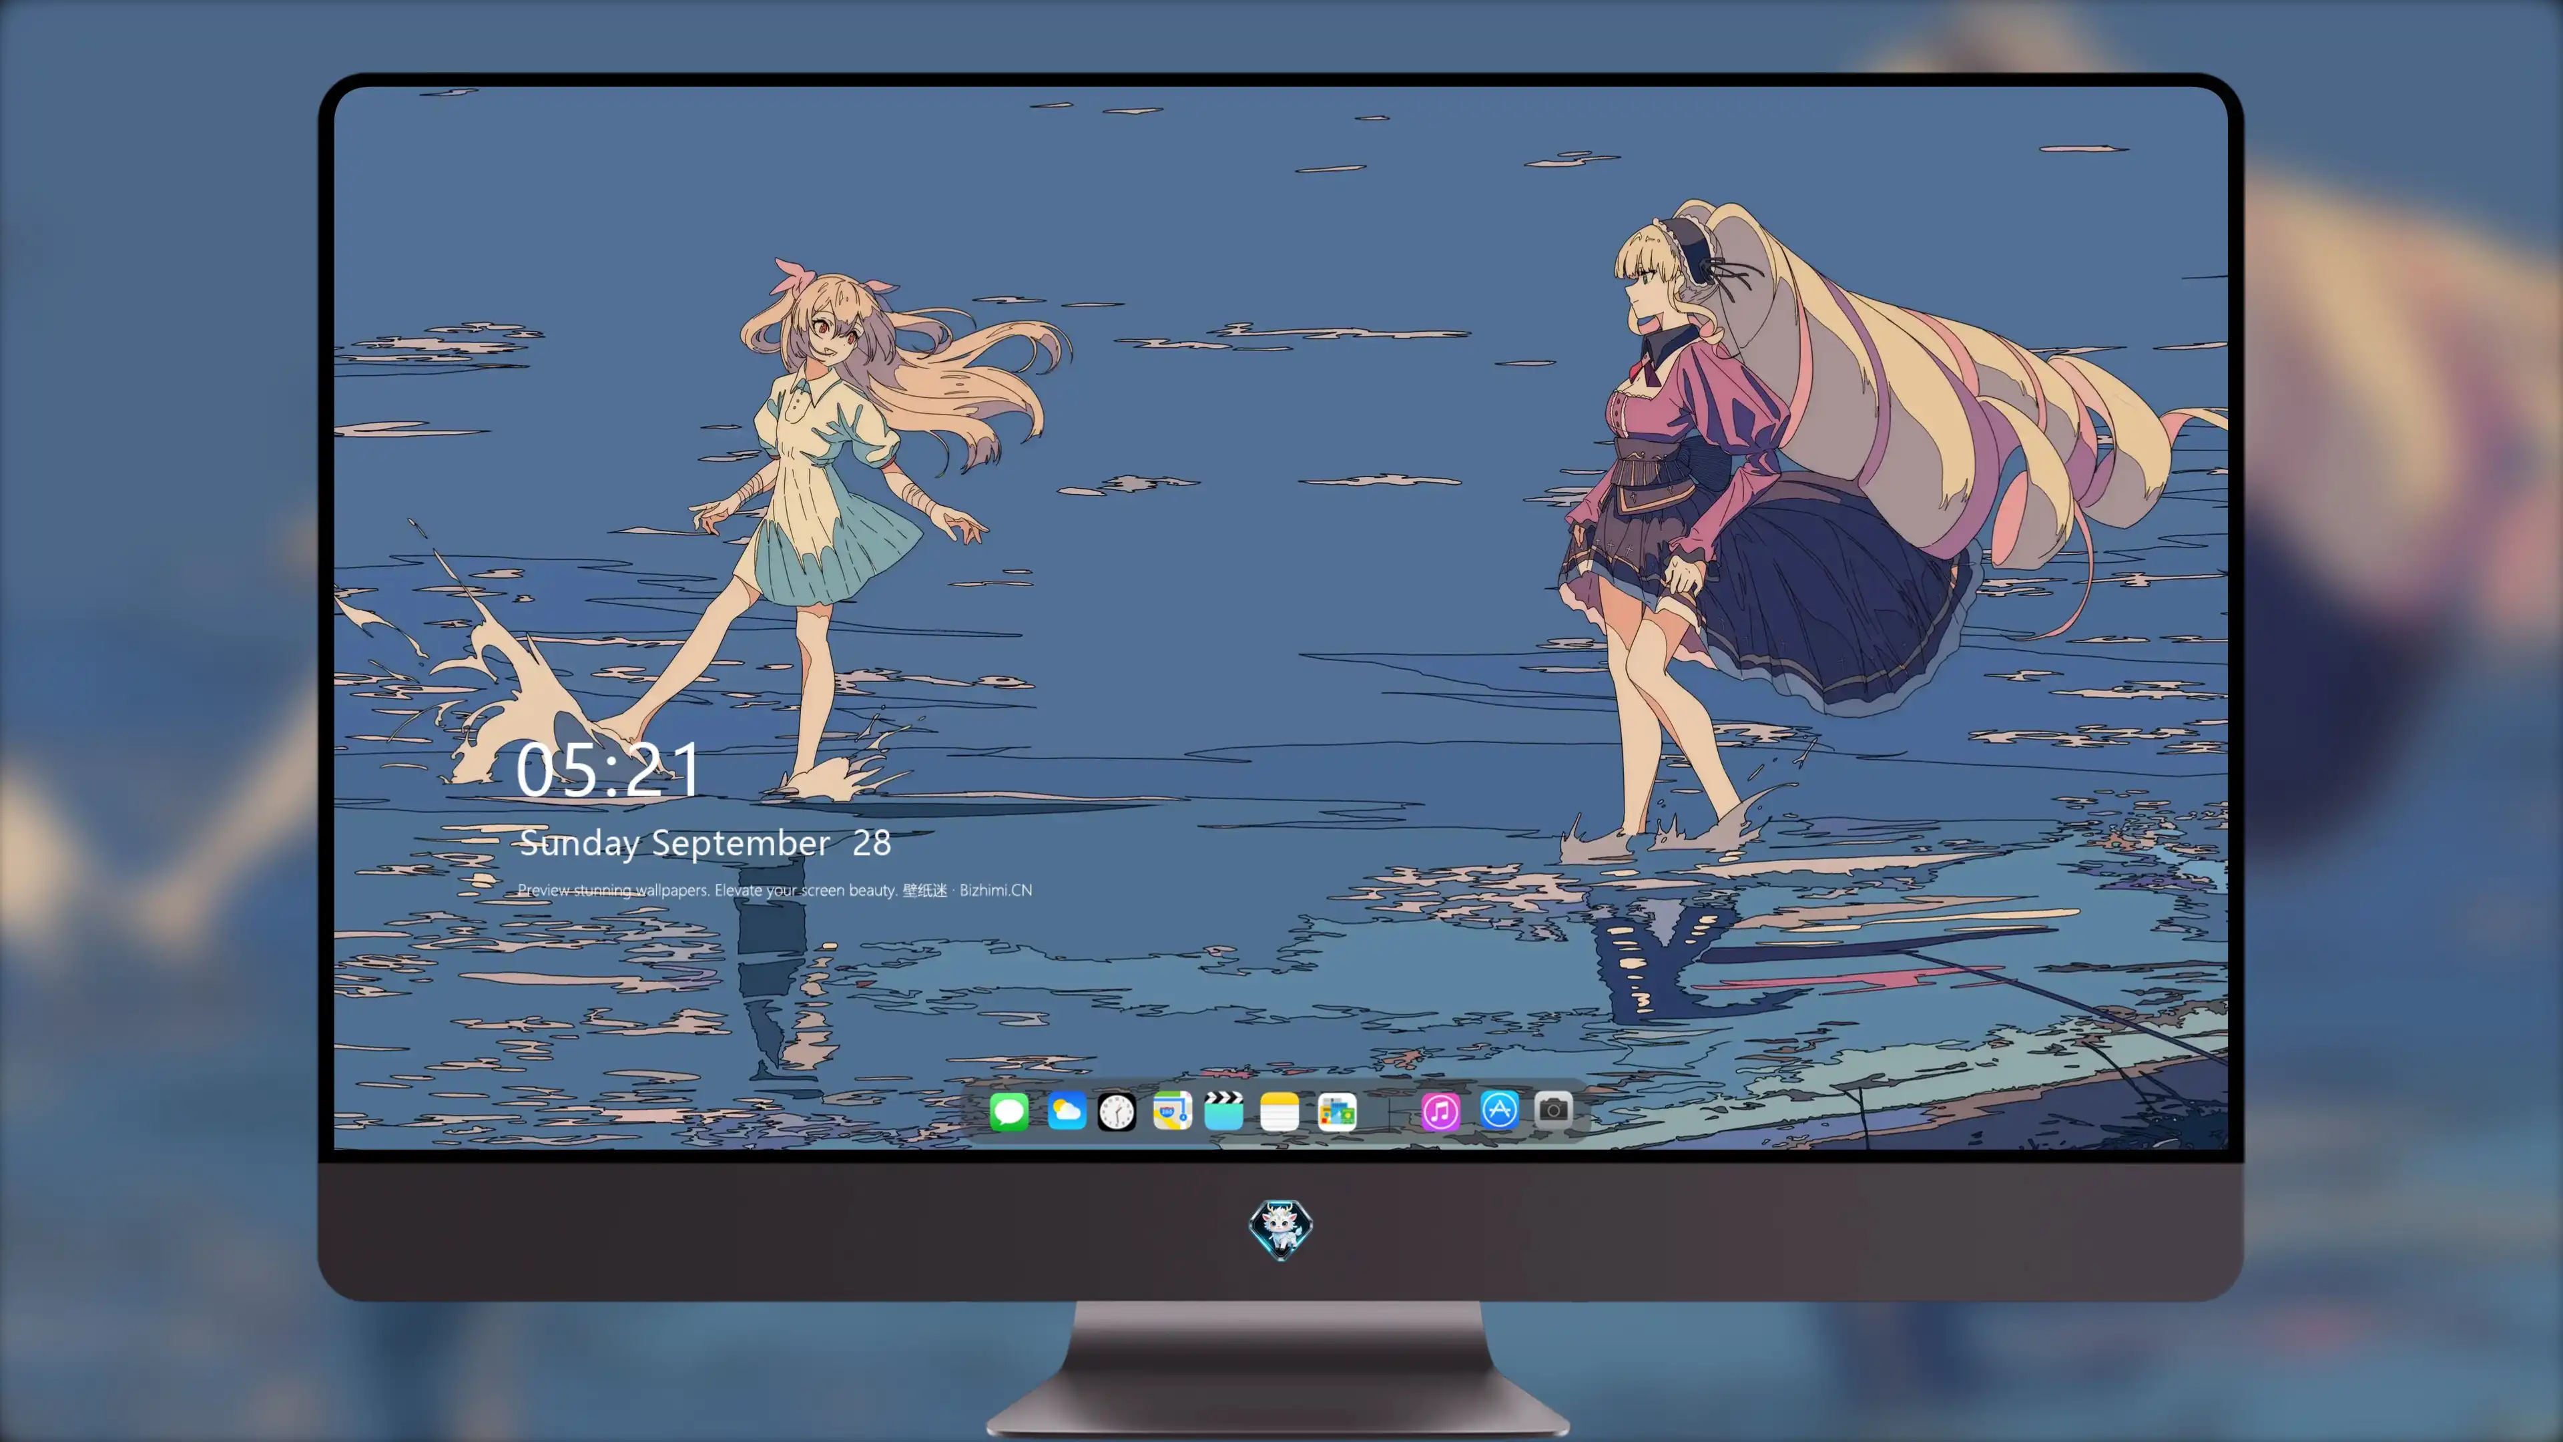Click the Sunday September 28 date text

point(704,843)
